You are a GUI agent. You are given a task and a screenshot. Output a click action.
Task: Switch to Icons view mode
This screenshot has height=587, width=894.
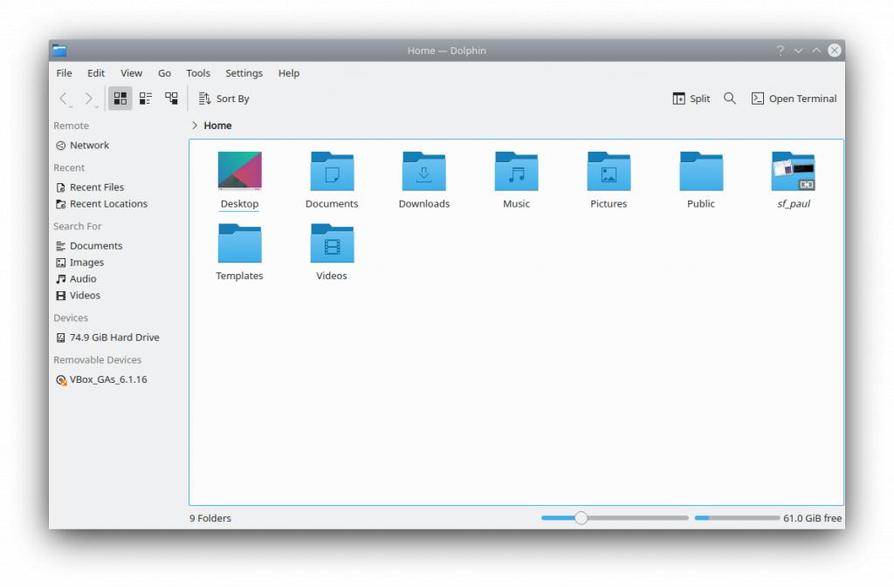pyautogui.click(x=120, y=99)
